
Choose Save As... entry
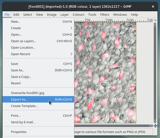(x=38, y=70)
